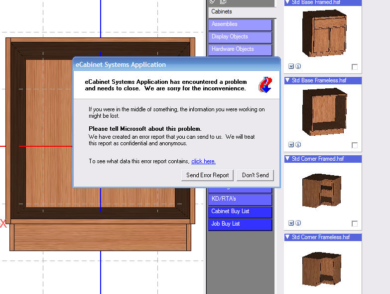Open the KD/RTA's section
This screenshot has width=390, height=294.
click(240, 199)
